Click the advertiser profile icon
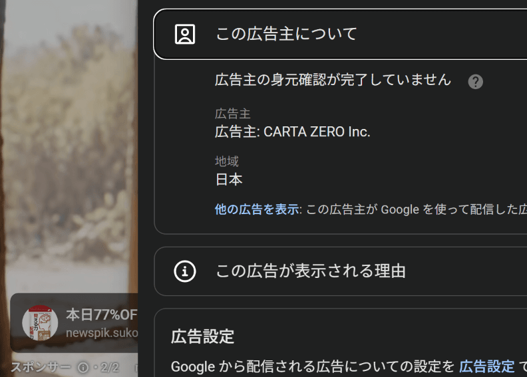 185,34
